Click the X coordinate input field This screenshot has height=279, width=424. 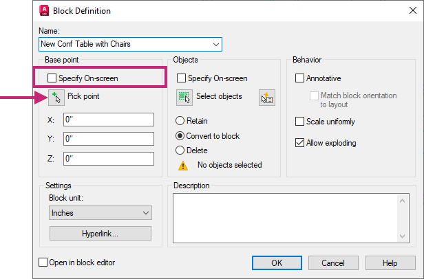point(108,119)
